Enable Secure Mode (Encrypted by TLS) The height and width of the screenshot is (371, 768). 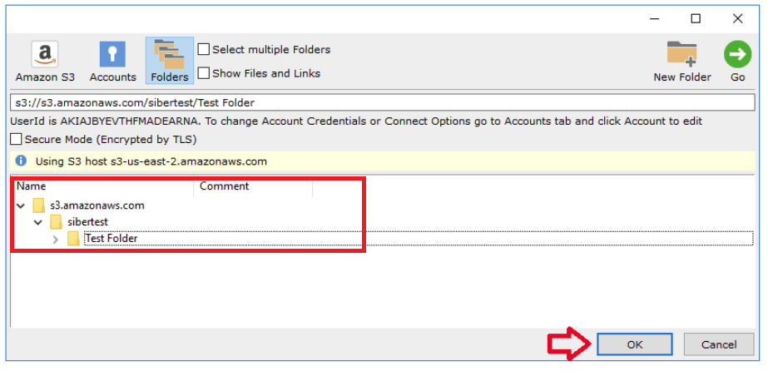17,139
